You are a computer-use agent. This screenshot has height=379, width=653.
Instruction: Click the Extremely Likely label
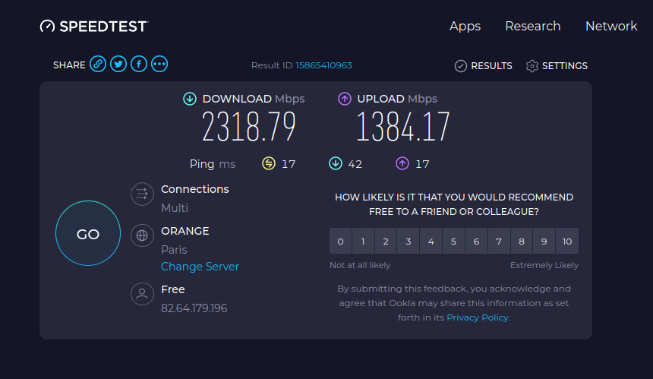click(x=544, y=265)
